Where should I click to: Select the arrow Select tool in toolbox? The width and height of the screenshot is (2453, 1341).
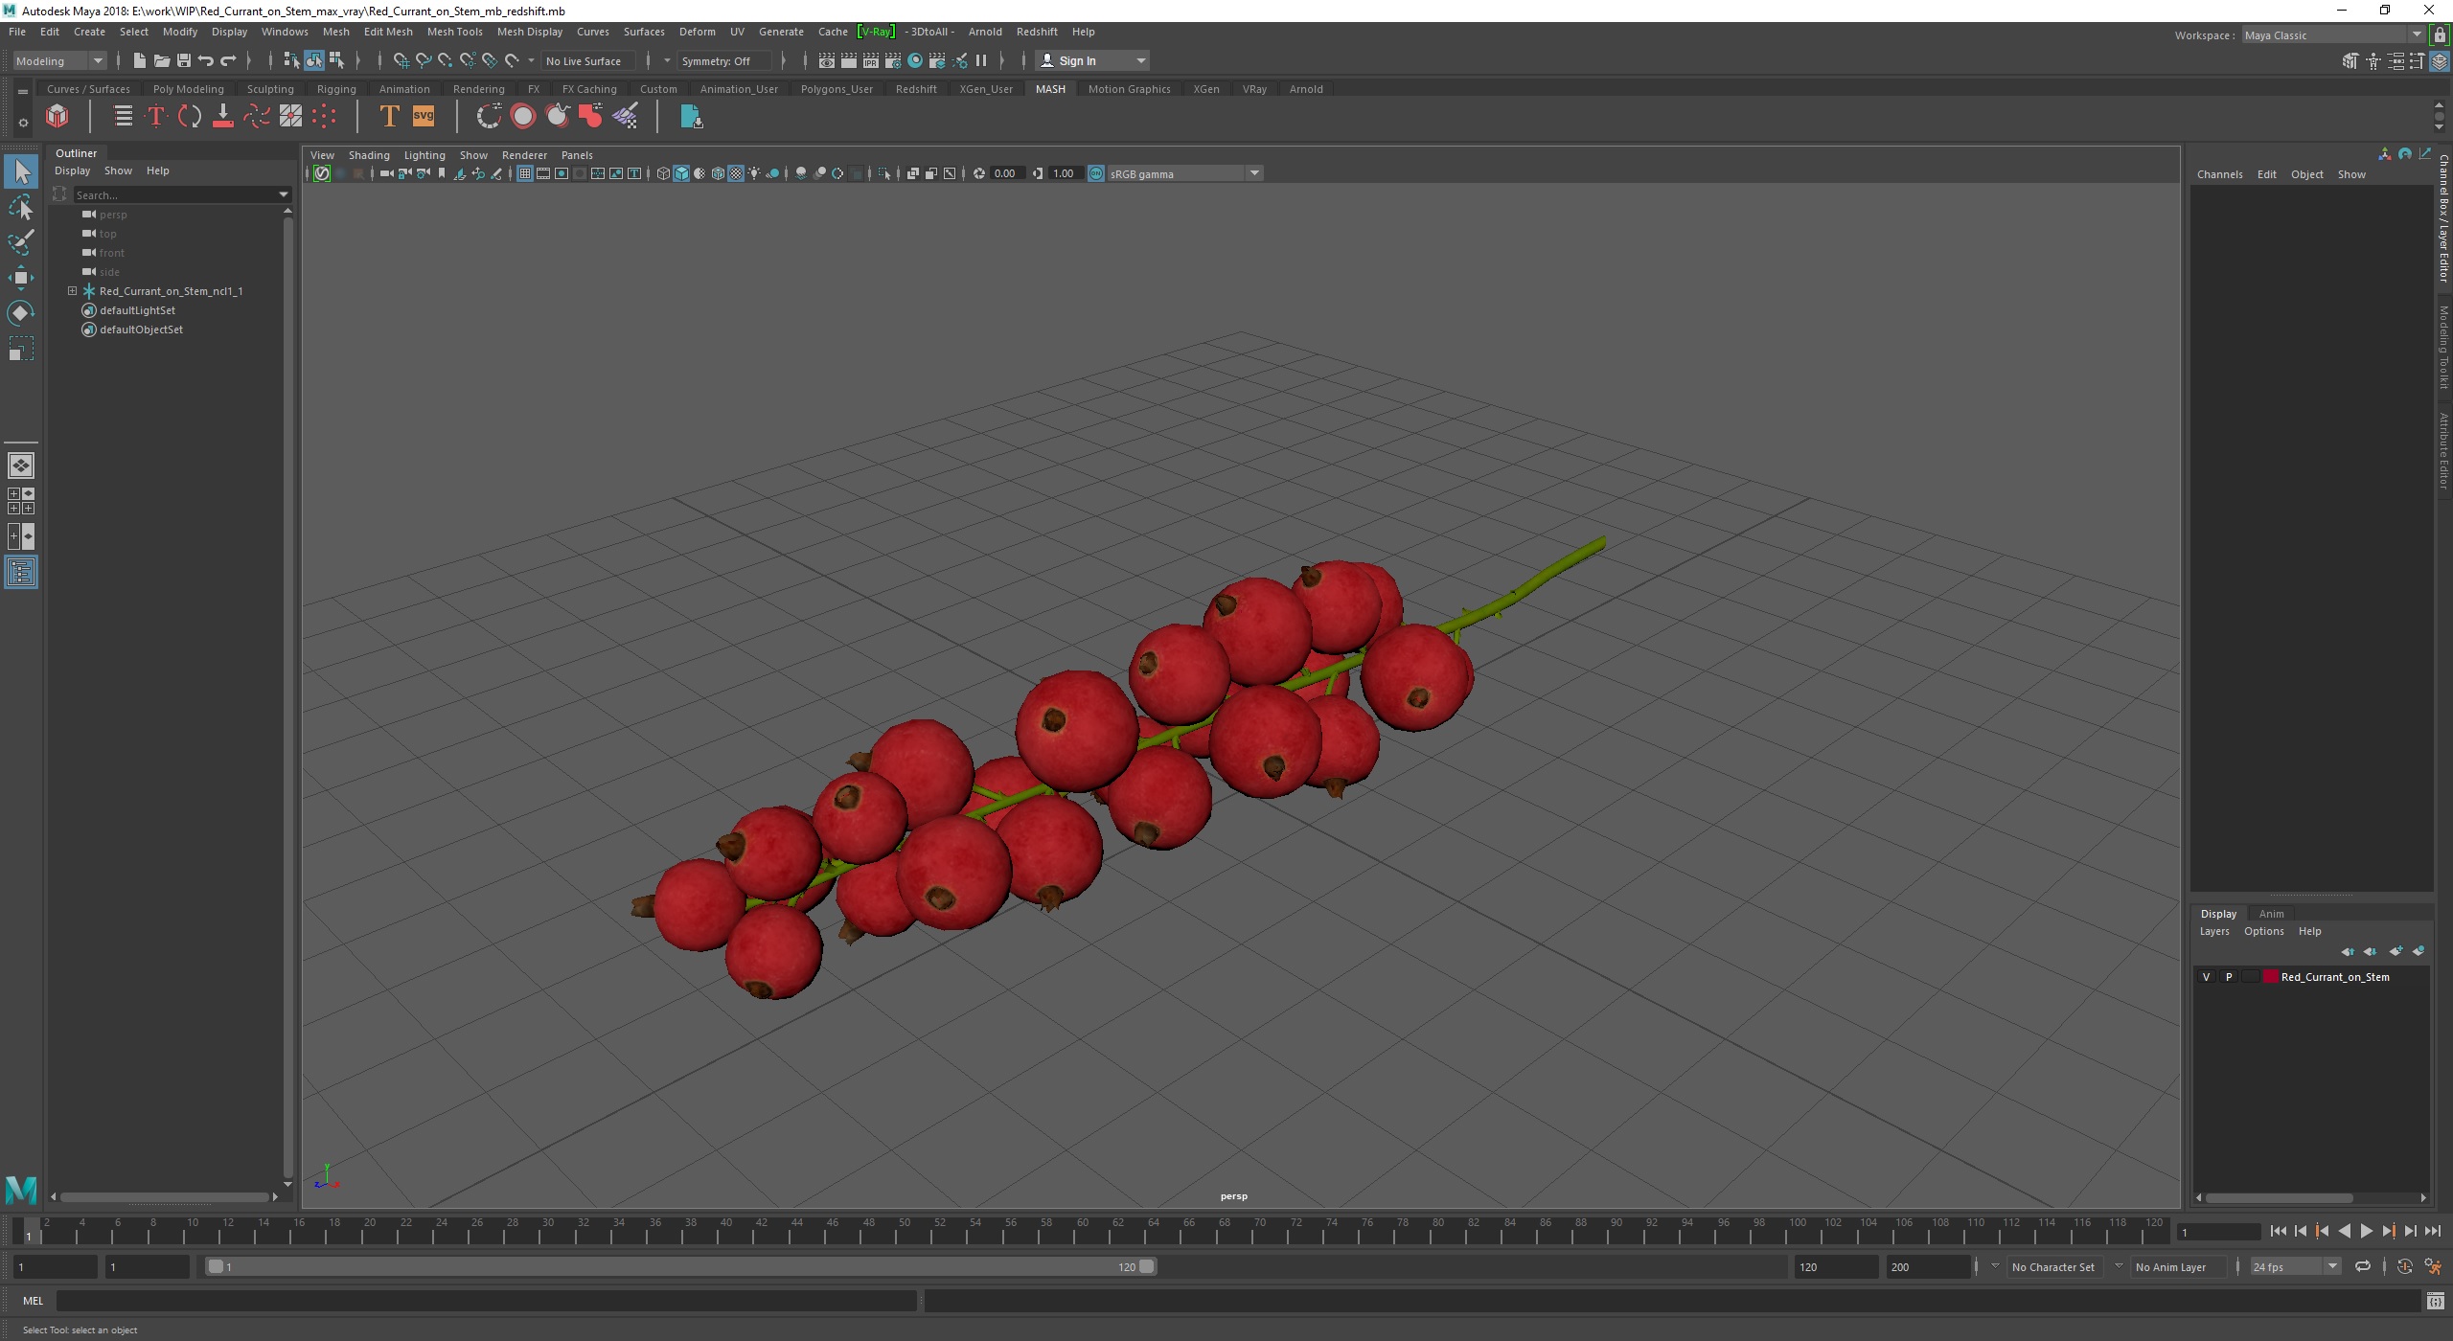(21, 172)
